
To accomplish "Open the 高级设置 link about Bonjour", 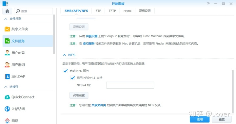I will tap(92, 36).
